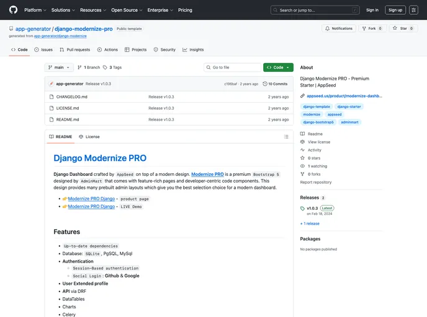Screen dimensions: 427x317
Task: Click the app-generator avatar in commit row
Action: point(51,84)
